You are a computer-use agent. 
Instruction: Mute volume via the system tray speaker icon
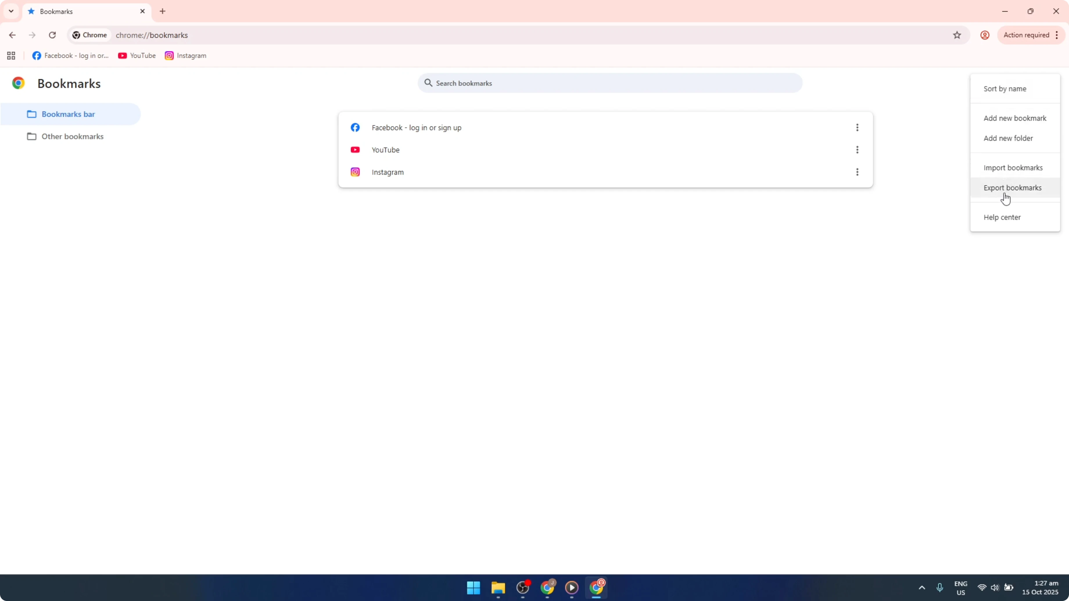click(995, 588)
